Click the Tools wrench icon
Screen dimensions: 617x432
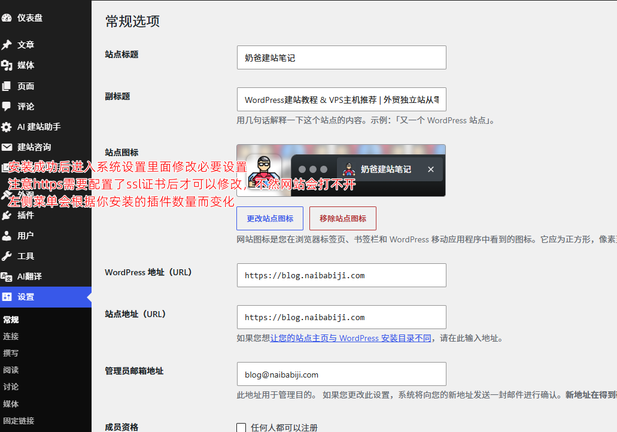point(7,256)
